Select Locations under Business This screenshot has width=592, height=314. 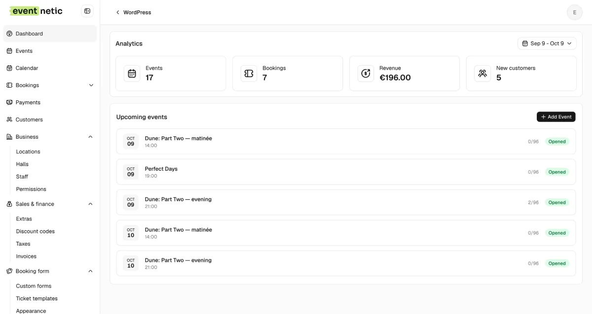click(28, 152)
